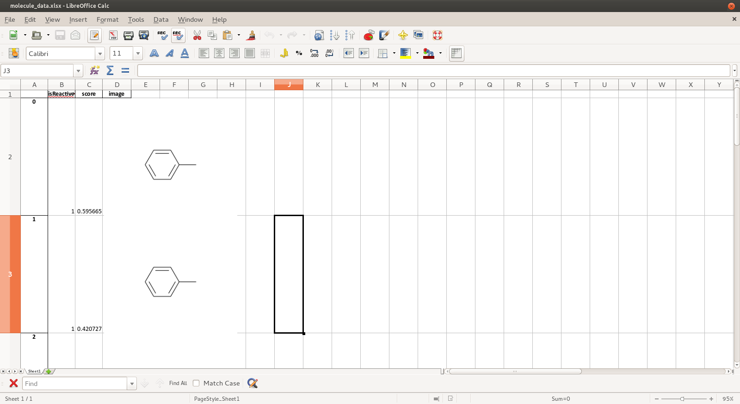The height and width of the screenshot is (404, 740).
Task: Open the File menu
Action: coord(10,19)
